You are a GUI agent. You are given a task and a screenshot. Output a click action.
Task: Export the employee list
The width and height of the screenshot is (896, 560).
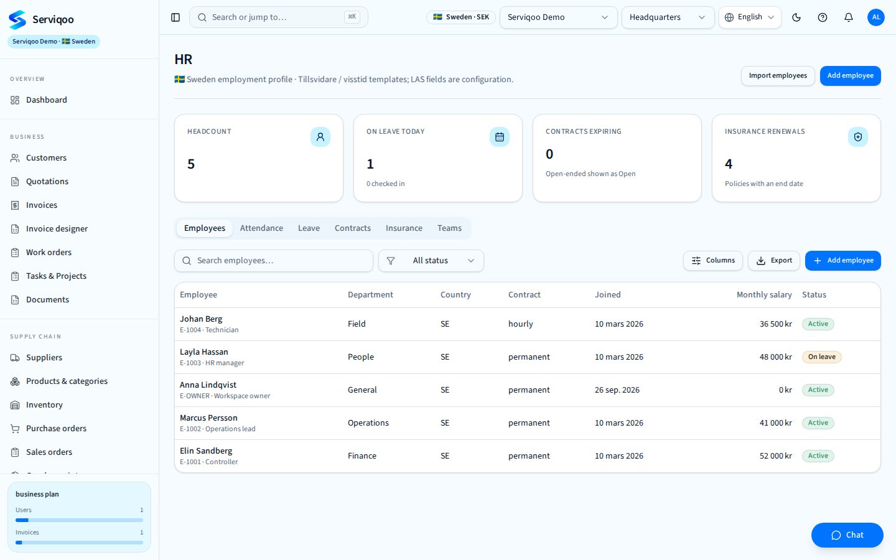click(x=774, y=261)
